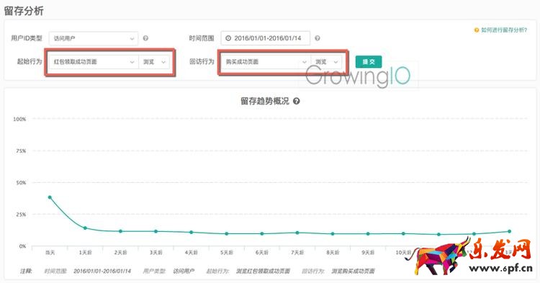Open the 购买成功页面 return behavior dropdown

click(266, 62)
